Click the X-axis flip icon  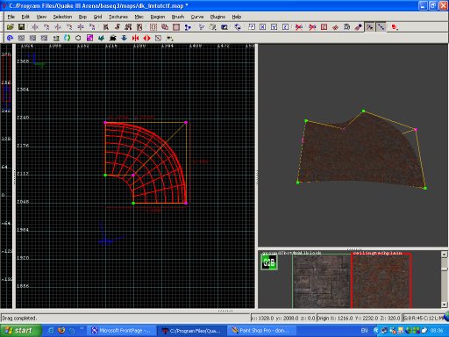[x=35, y=27]
